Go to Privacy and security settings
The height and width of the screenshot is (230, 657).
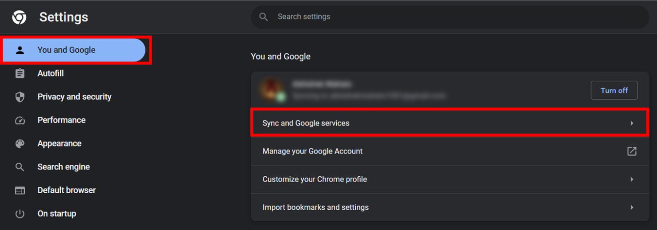coord(74,97)
